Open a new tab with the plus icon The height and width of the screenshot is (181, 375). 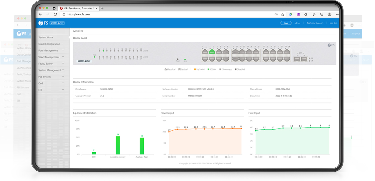point(102,8)
